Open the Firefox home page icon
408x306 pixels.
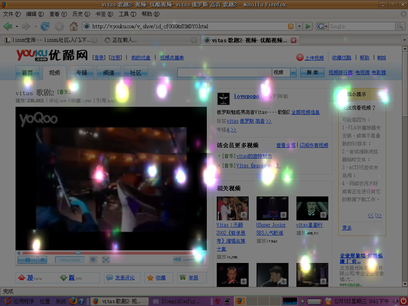pyautogui.click(x=74, y=26)
